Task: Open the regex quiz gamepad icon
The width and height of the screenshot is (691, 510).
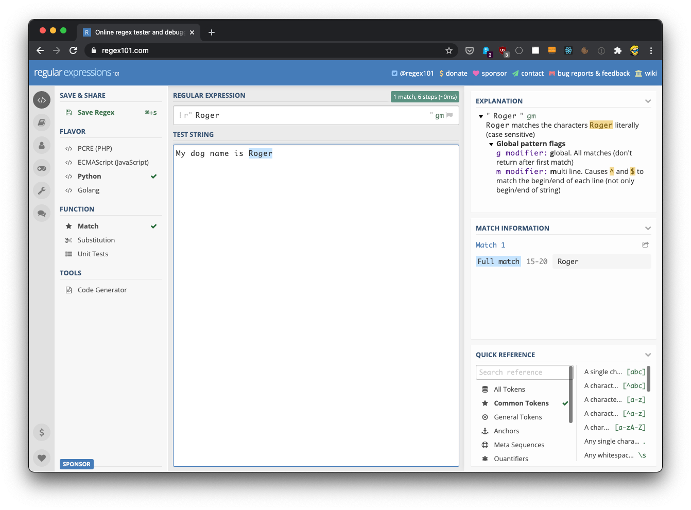Action: pyautogui.click(x=42, y=168)
